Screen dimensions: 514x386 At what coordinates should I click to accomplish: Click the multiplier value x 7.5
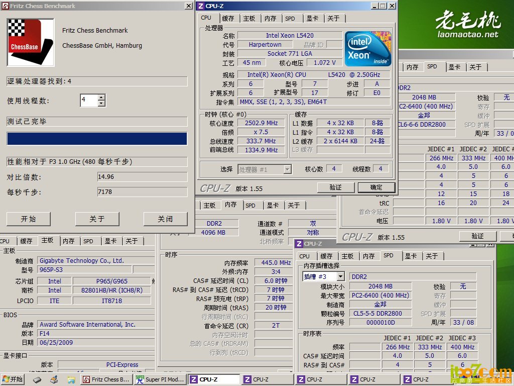[261, 132]
